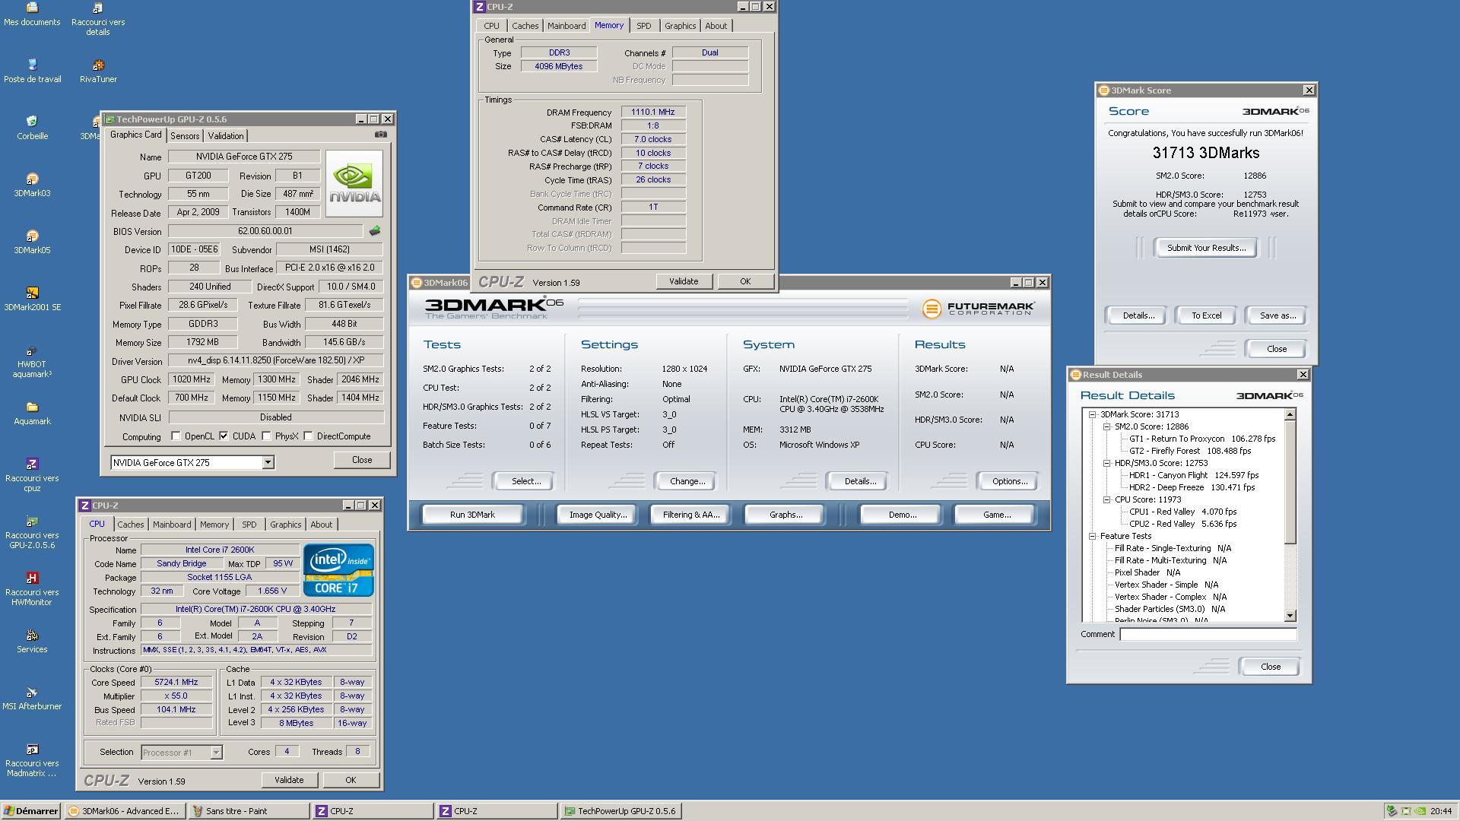Viewport: 1460px width, 821px height.
Task: Click the Change... button under Settings
Action: click(x=687, y=481)
